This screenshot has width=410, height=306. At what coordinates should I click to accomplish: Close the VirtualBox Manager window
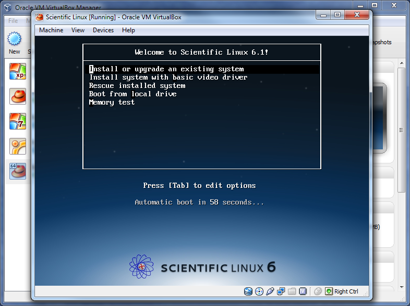(394, 5)
